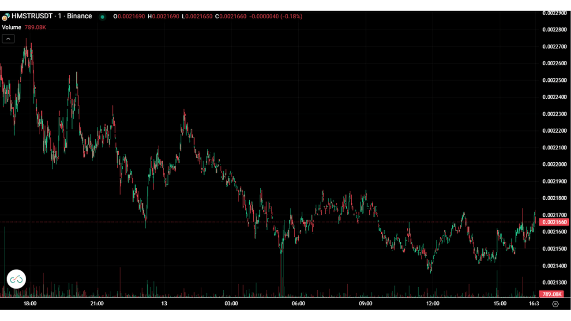Click the green market status dot
Screen dimensions: 571x321
pyautogui.click(x=102, y=17)
